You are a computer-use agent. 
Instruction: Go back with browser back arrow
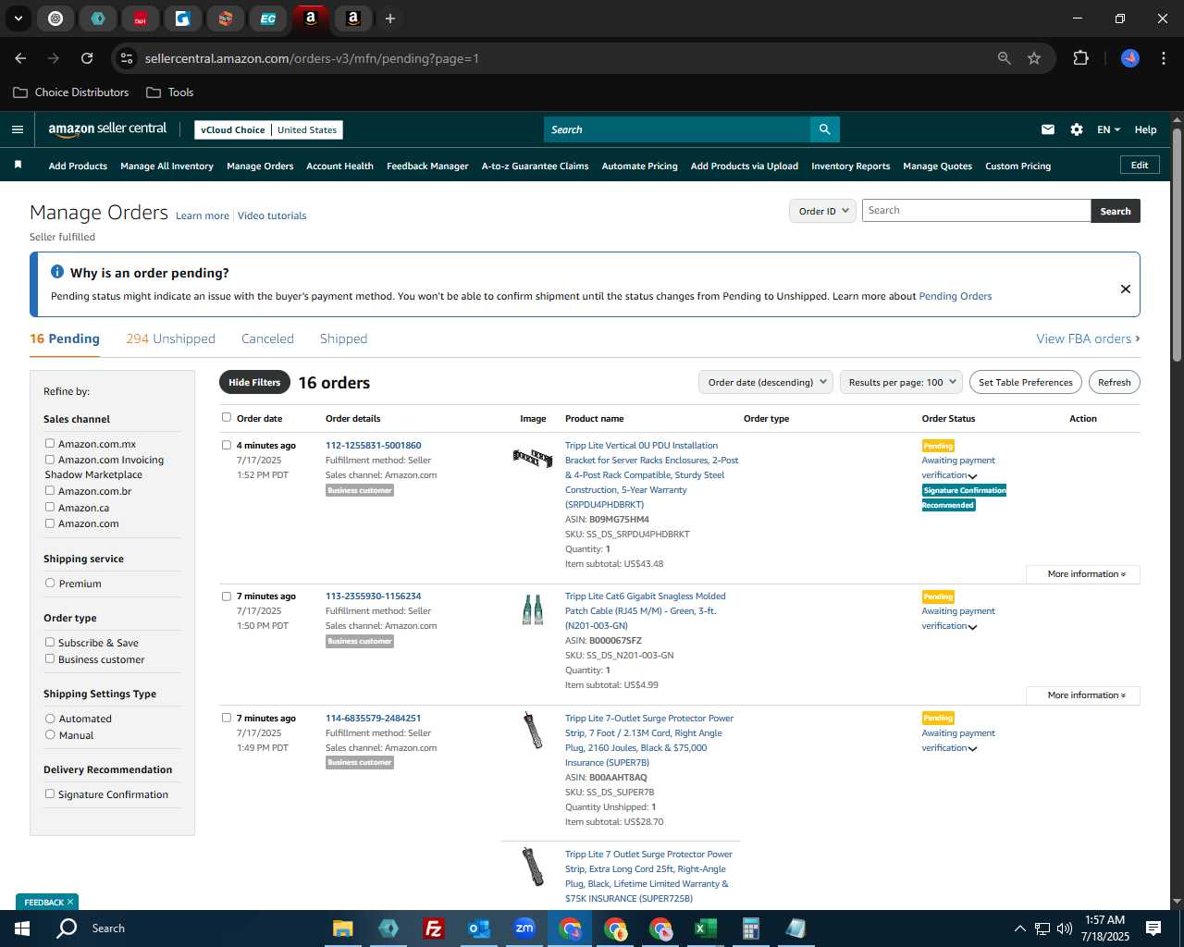[x=20, y=58]
